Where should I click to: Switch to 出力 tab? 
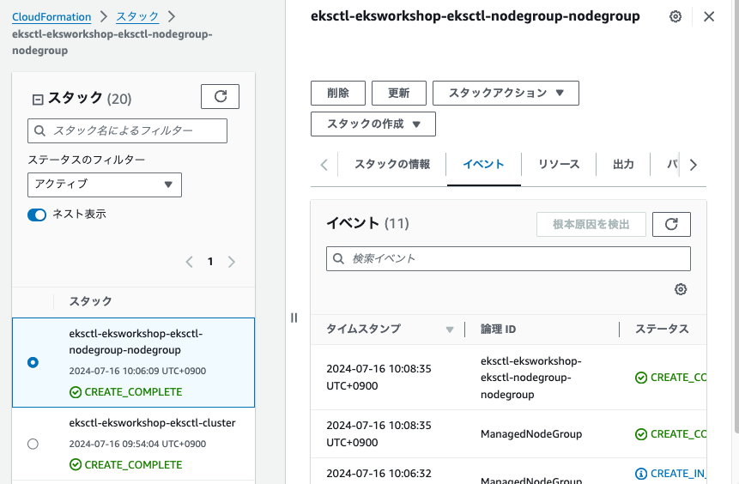(x=623, y=164)
